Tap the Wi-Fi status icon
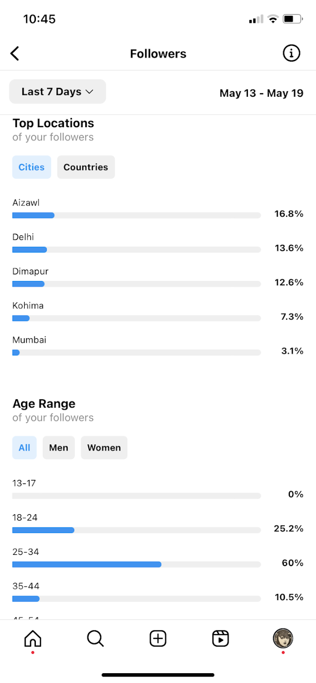The image size is (316, 683). coord(273,19)
